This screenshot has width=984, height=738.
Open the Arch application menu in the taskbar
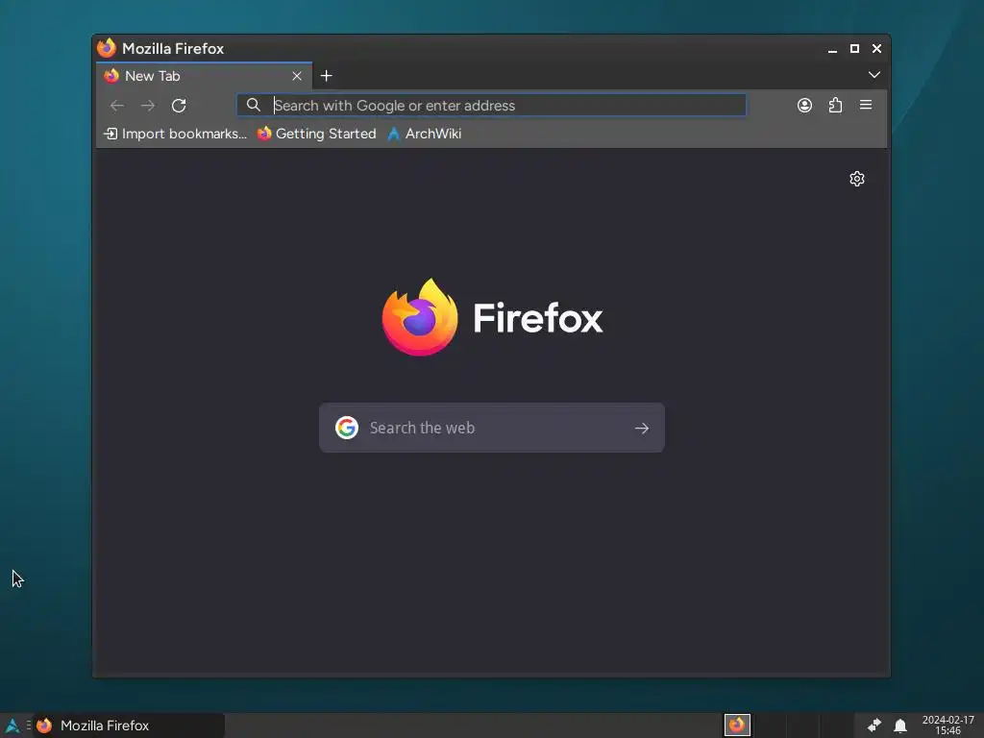(12, 726)
